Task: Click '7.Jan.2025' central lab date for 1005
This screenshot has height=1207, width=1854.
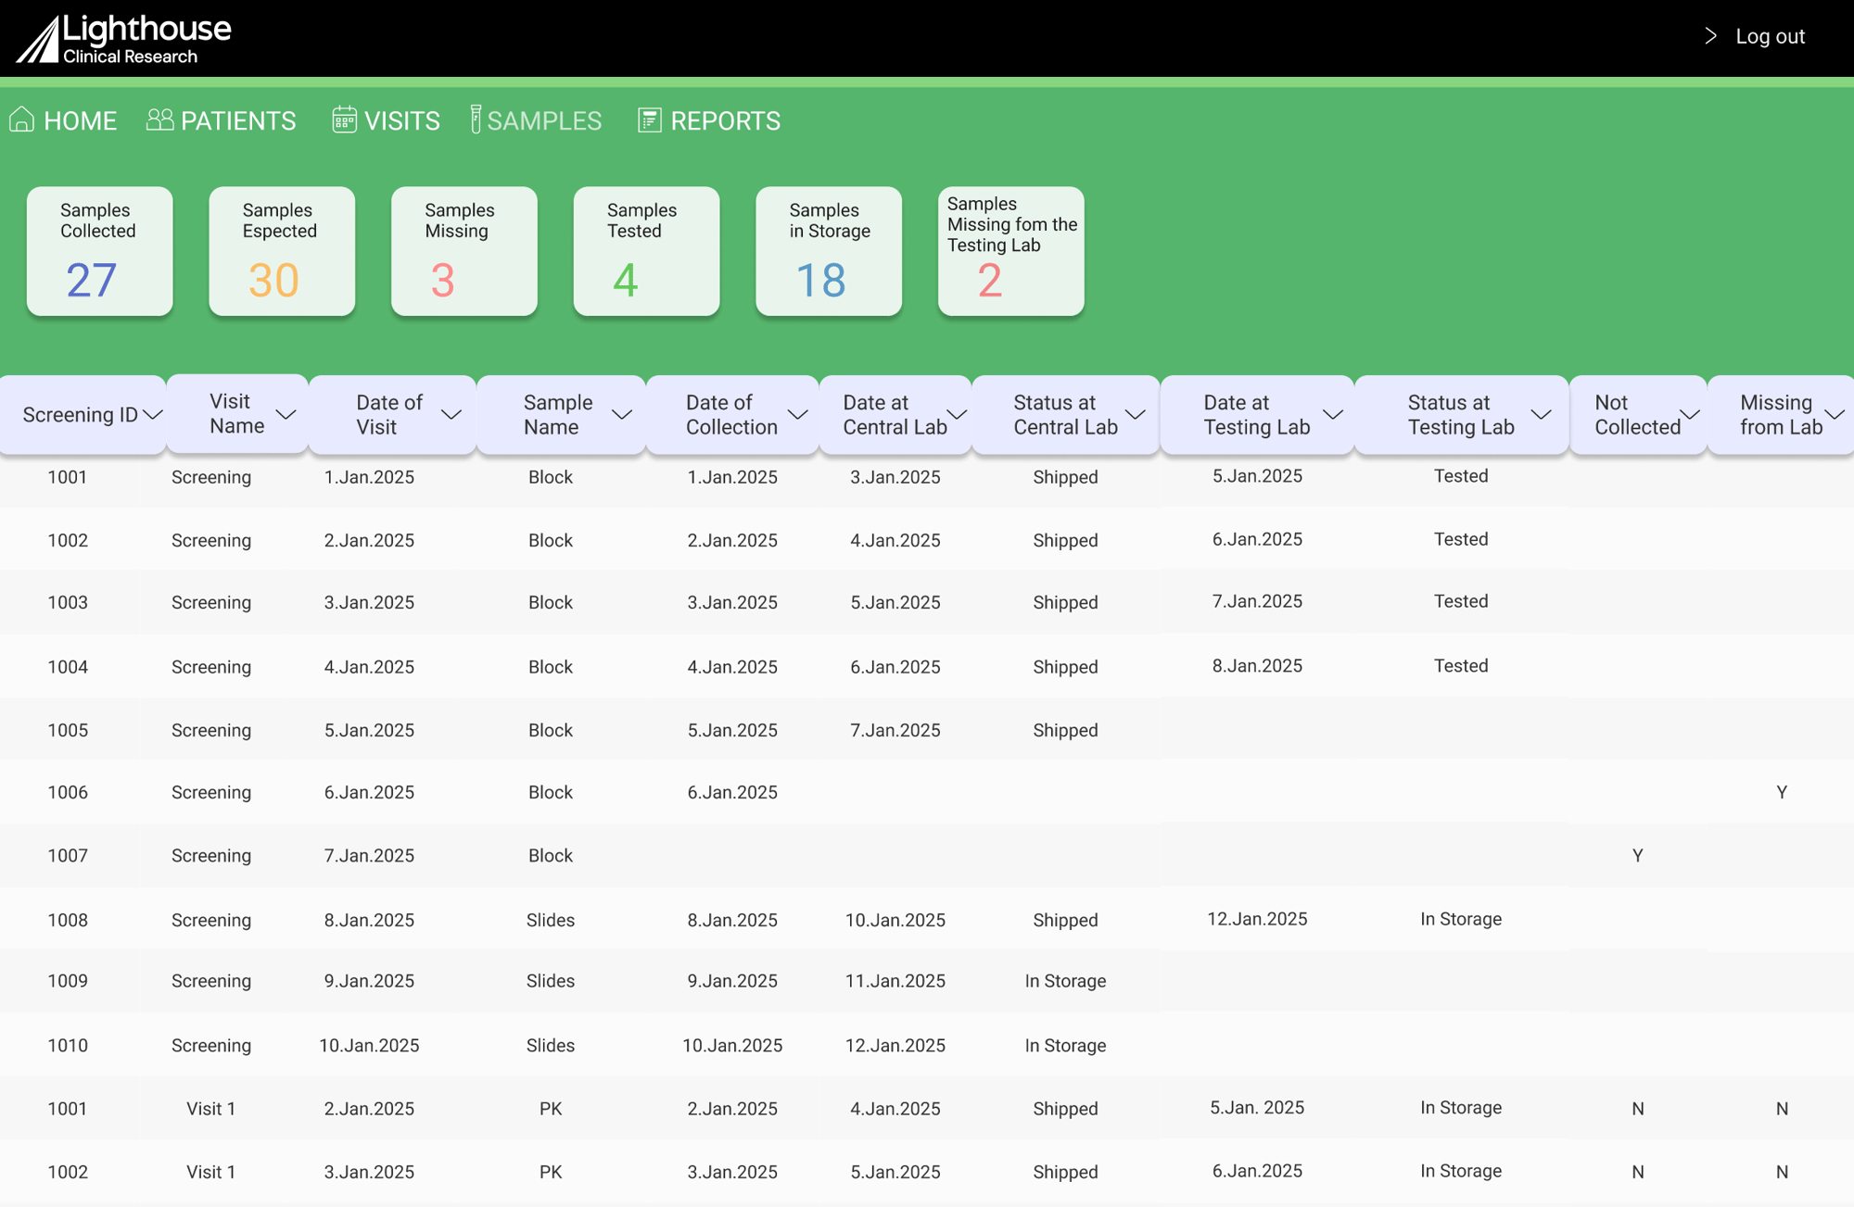Action: [x=895, y=730]
